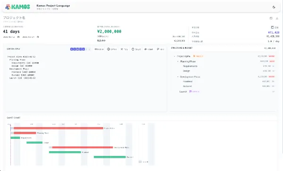Click flag end button in editor toolbar

coord(160,49)
